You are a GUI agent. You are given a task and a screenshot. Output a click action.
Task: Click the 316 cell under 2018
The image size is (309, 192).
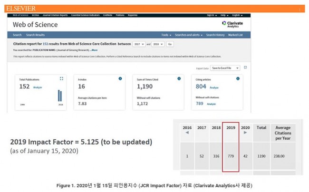216,156
